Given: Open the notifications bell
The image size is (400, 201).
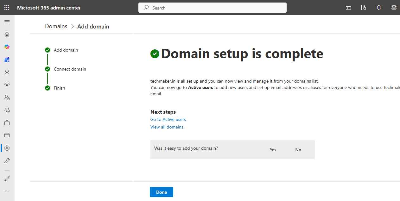Looking at the screenshot, I should coord(379,8).
